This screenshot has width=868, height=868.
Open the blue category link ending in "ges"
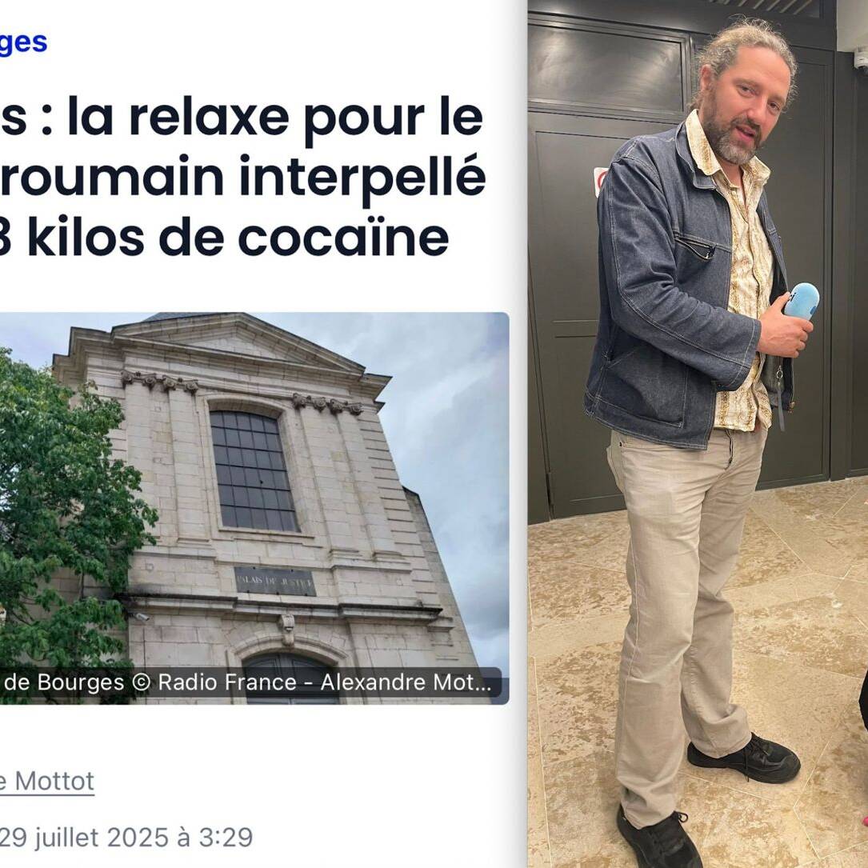23,43
